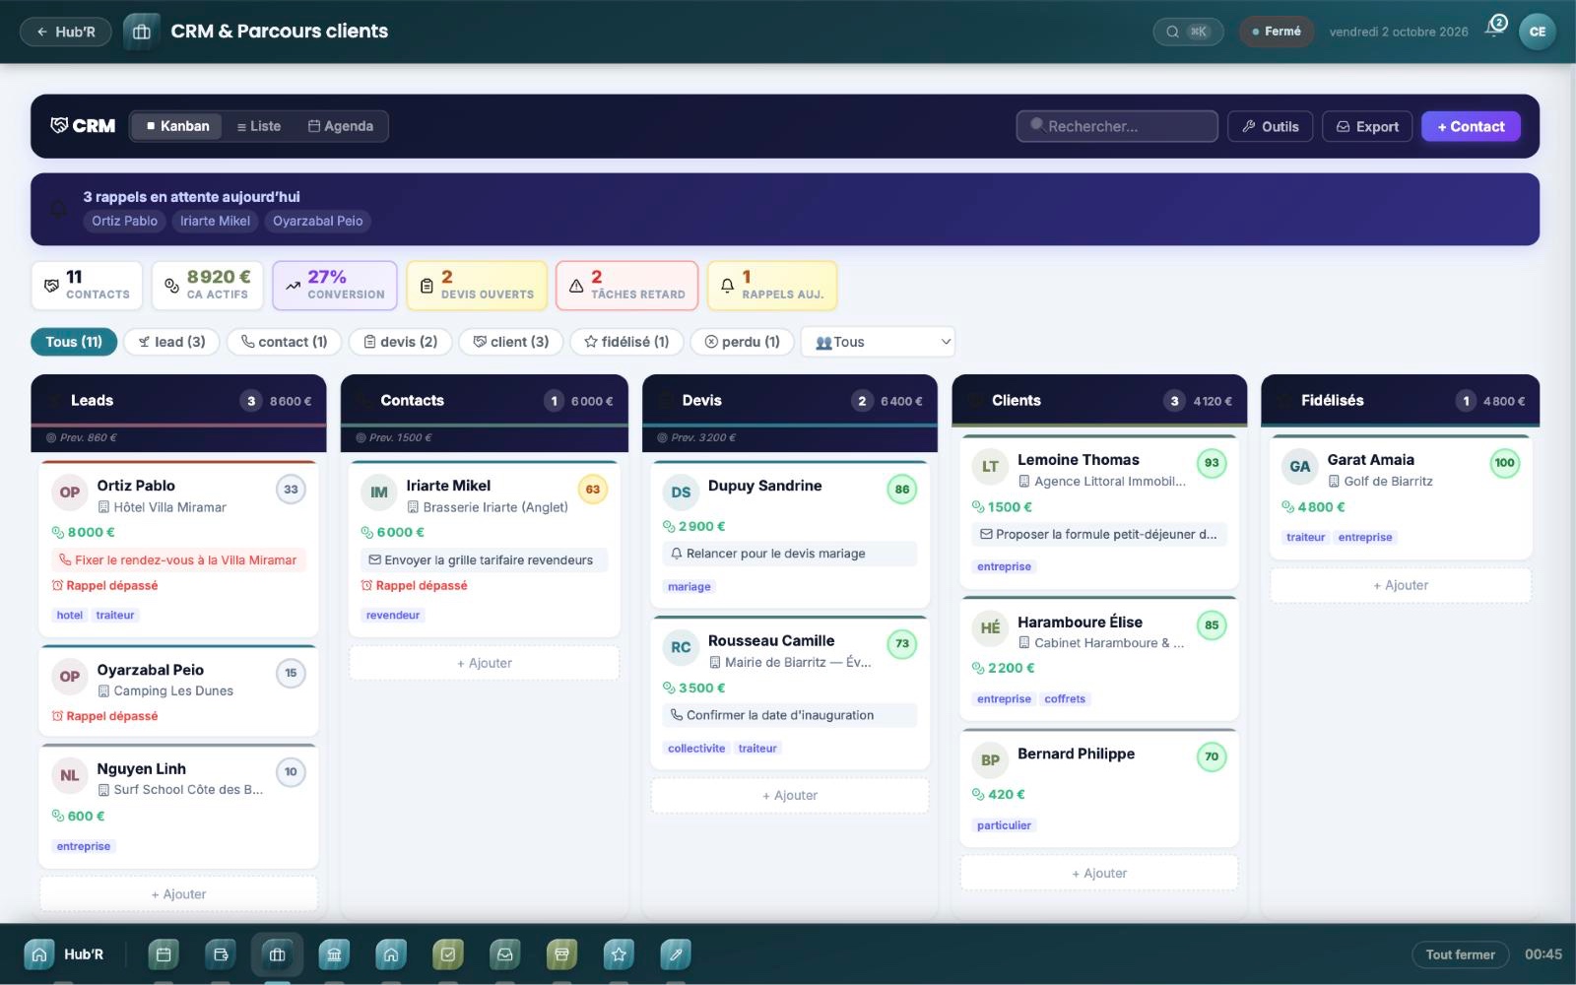Screen dimensions: 1576x985
Task: Open the Oyarzabal Peio reminder chip
Action: (x=318, y=221)
